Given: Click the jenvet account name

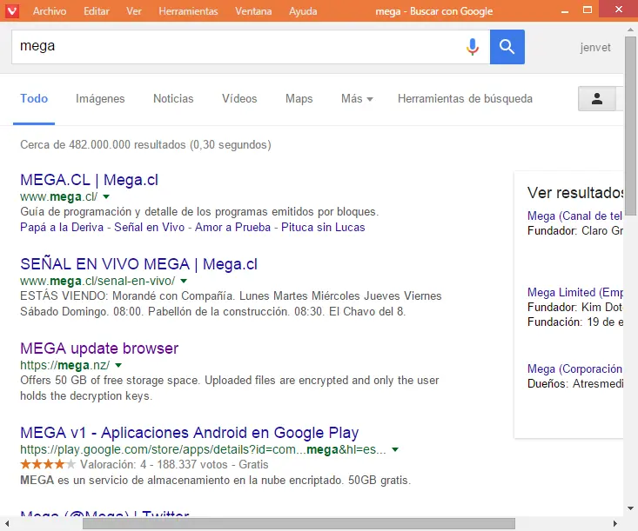Looking at the screenshot, I should 595,48.
